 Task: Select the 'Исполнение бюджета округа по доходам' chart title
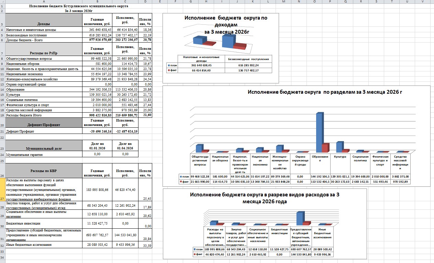(x=225, y=25)
